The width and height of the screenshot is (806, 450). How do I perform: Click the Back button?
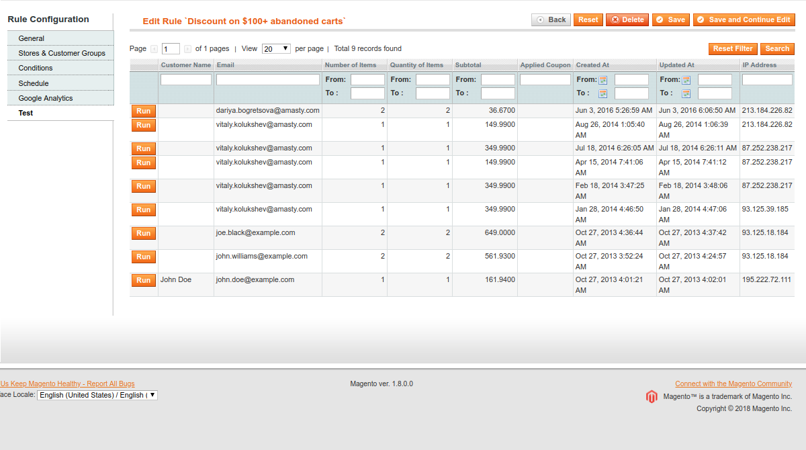pyautogui.click(x=551, y=20)
